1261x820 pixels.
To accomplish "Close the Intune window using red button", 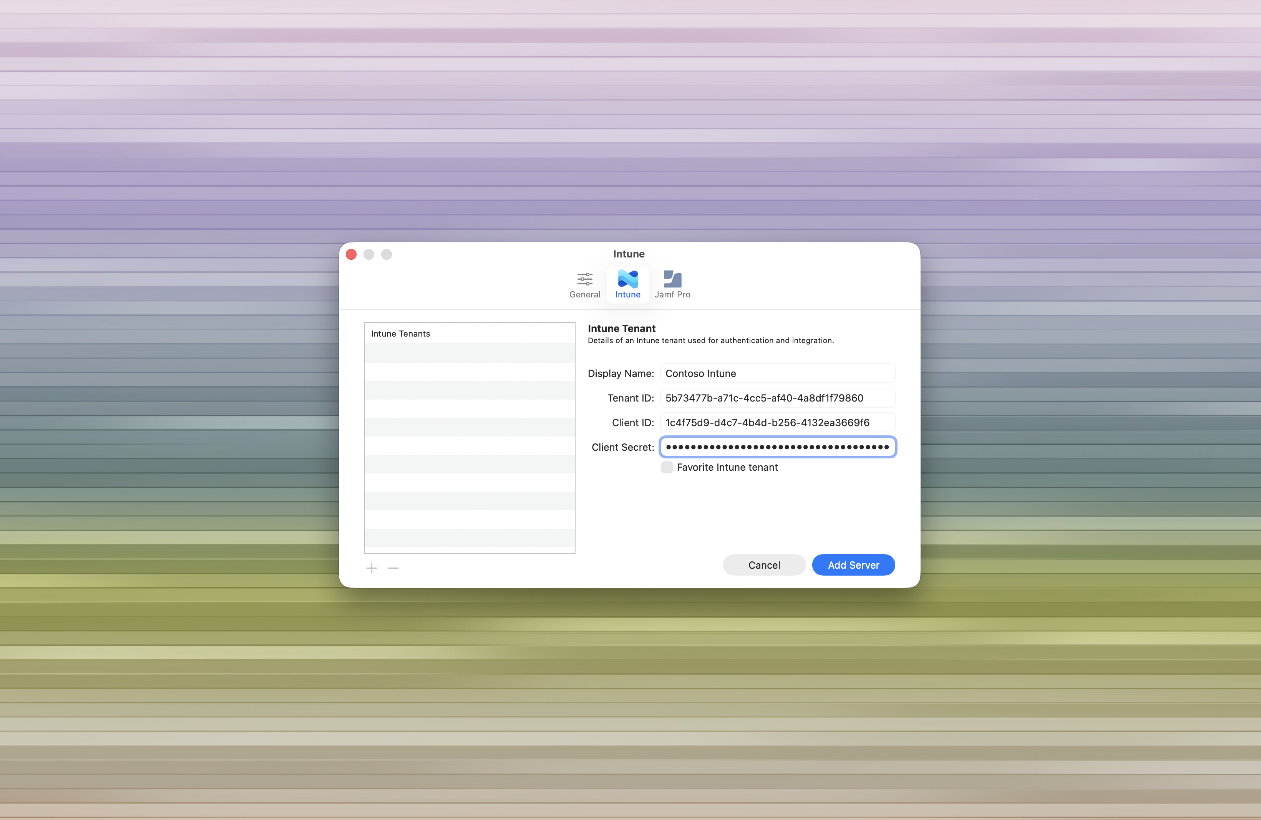I will [351, 254].
